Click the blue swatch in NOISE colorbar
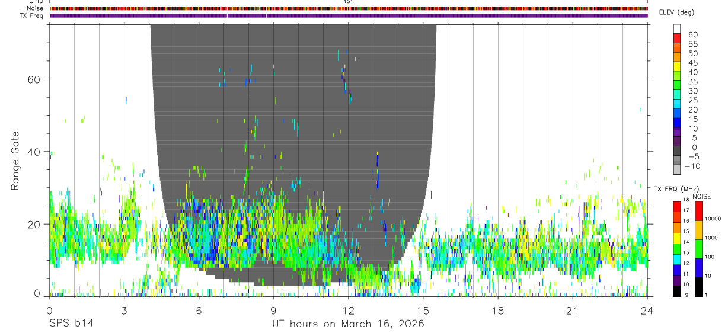 point(698,268)
